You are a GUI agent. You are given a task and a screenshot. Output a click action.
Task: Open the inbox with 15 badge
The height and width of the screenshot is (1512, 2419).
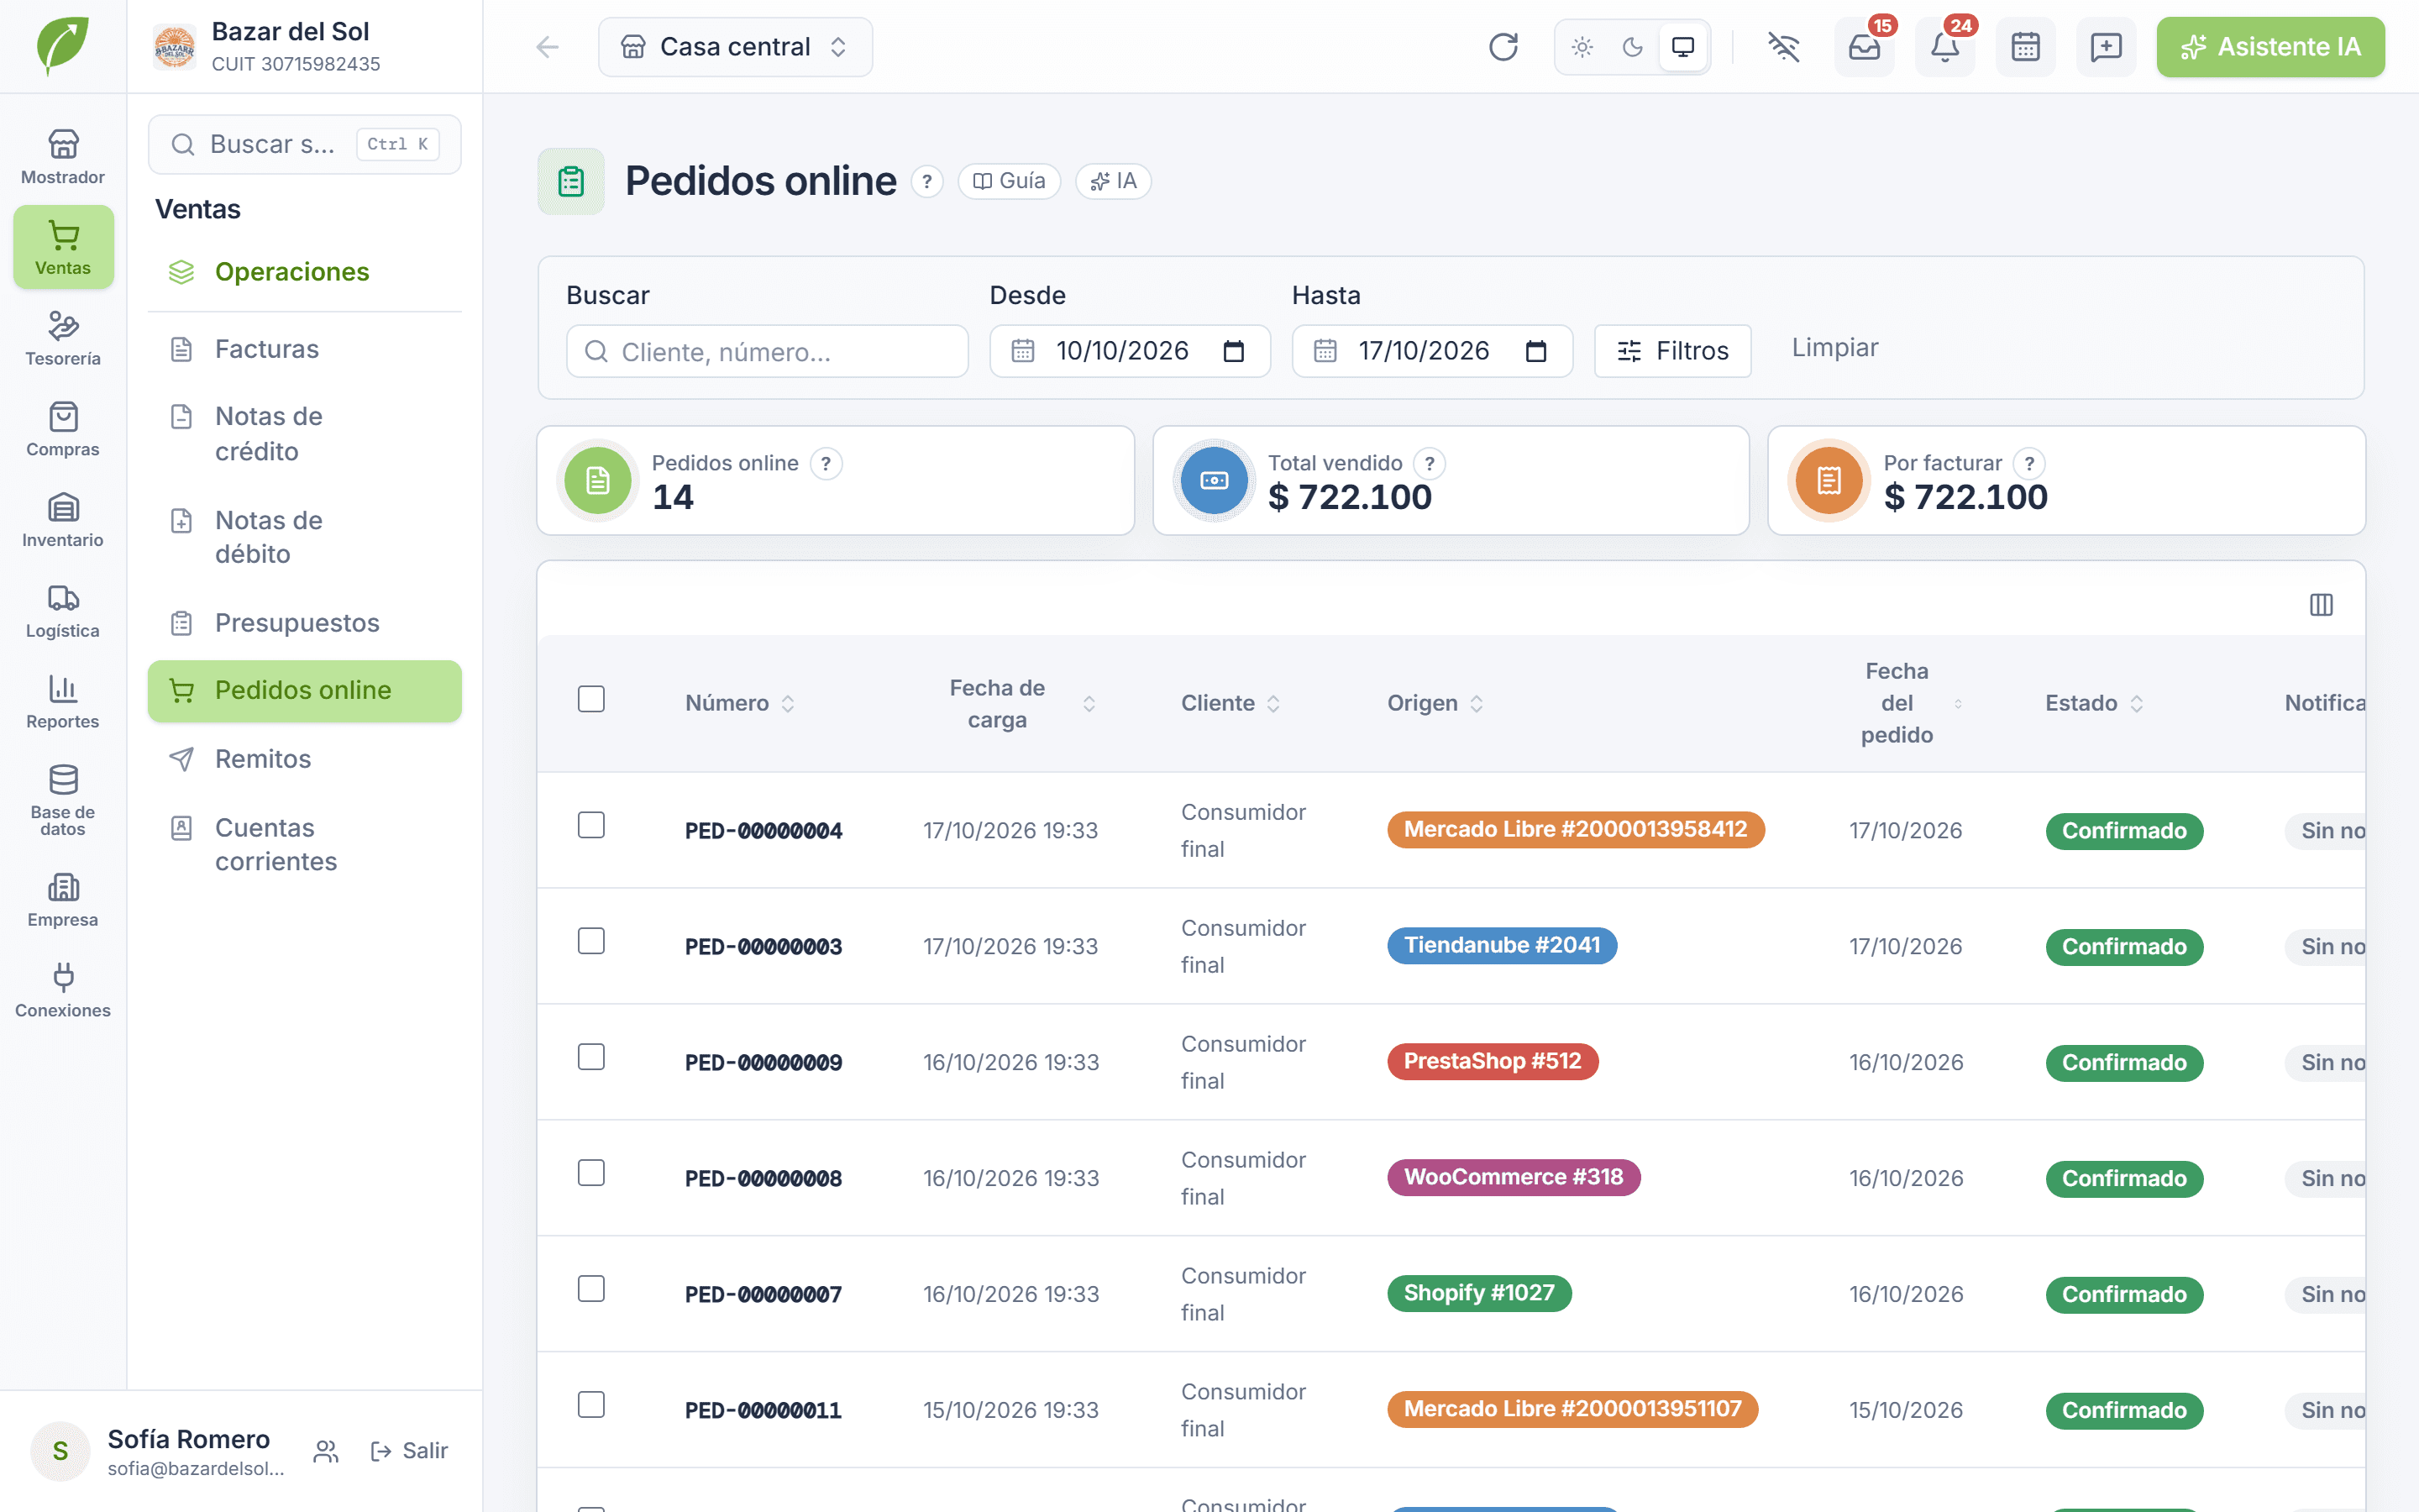(1865, 47)
